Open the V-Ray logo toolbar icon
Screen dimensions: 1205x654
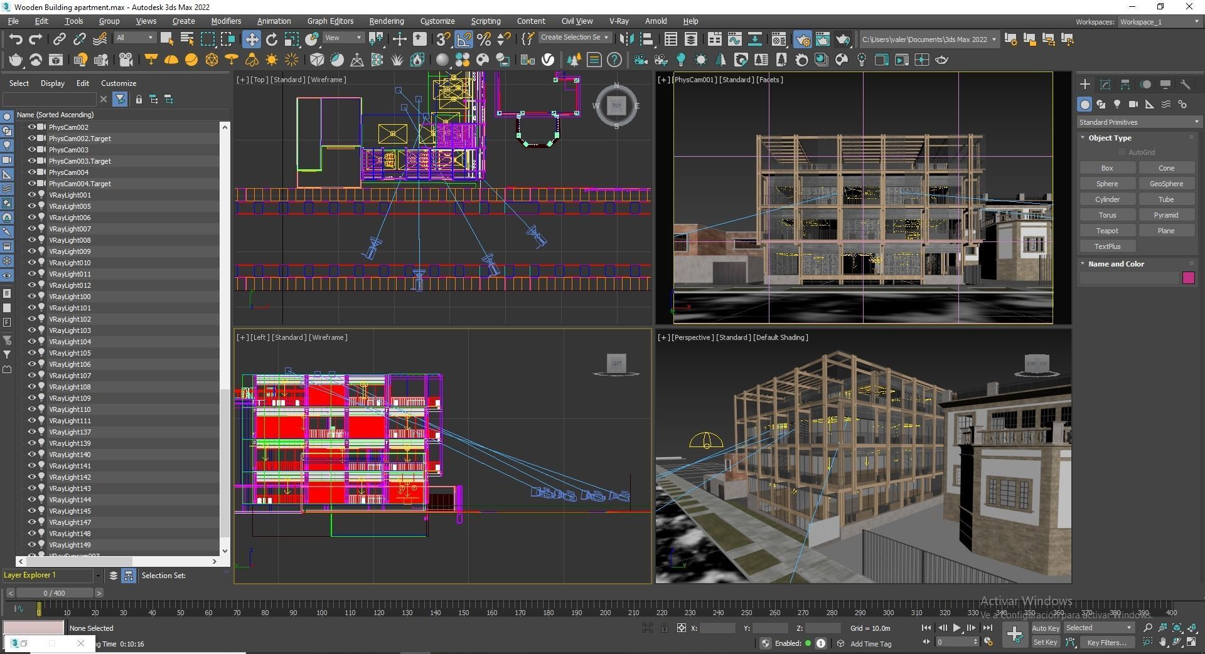[548, 60]
